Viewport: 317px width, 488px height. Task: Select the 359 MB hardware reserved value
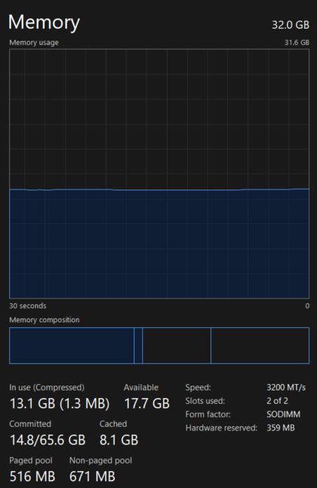coord(281,428)
